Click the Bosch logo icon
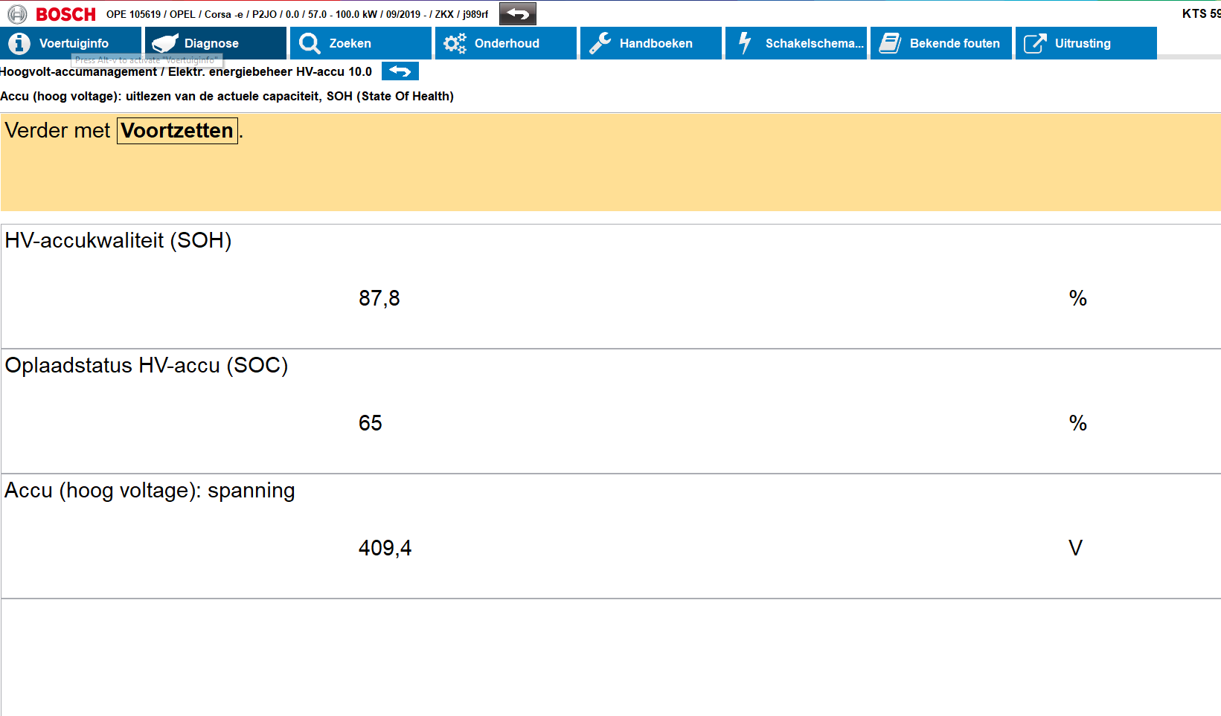The image size is (1221, 716). point(17,14)
